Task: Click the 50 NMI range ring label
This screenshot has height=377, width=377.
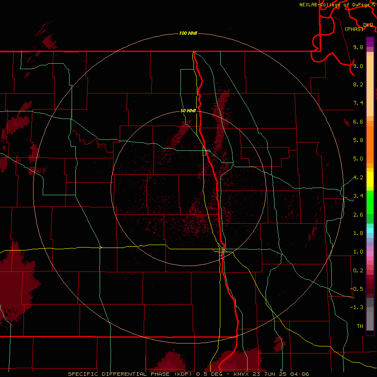Action: click(188, 111)
